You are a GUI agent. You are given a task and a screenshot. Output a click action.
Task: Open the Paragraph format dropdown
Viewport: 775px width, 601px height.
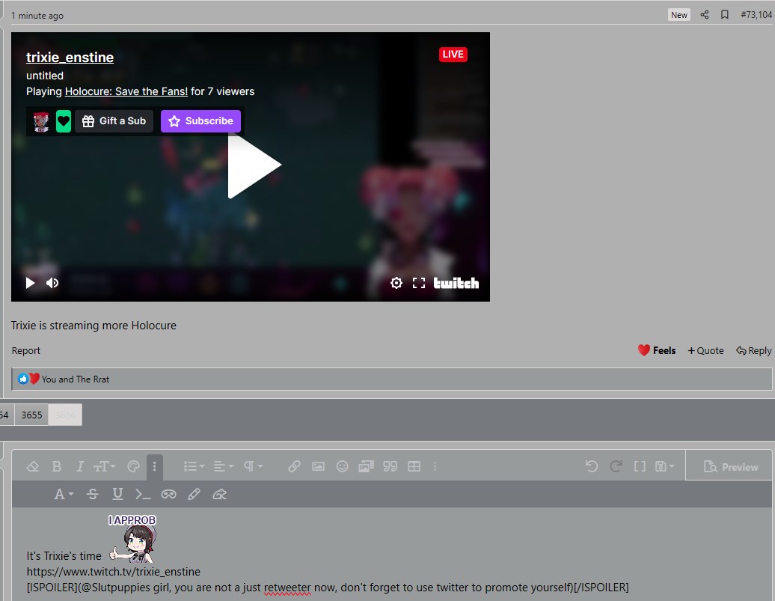253,466
